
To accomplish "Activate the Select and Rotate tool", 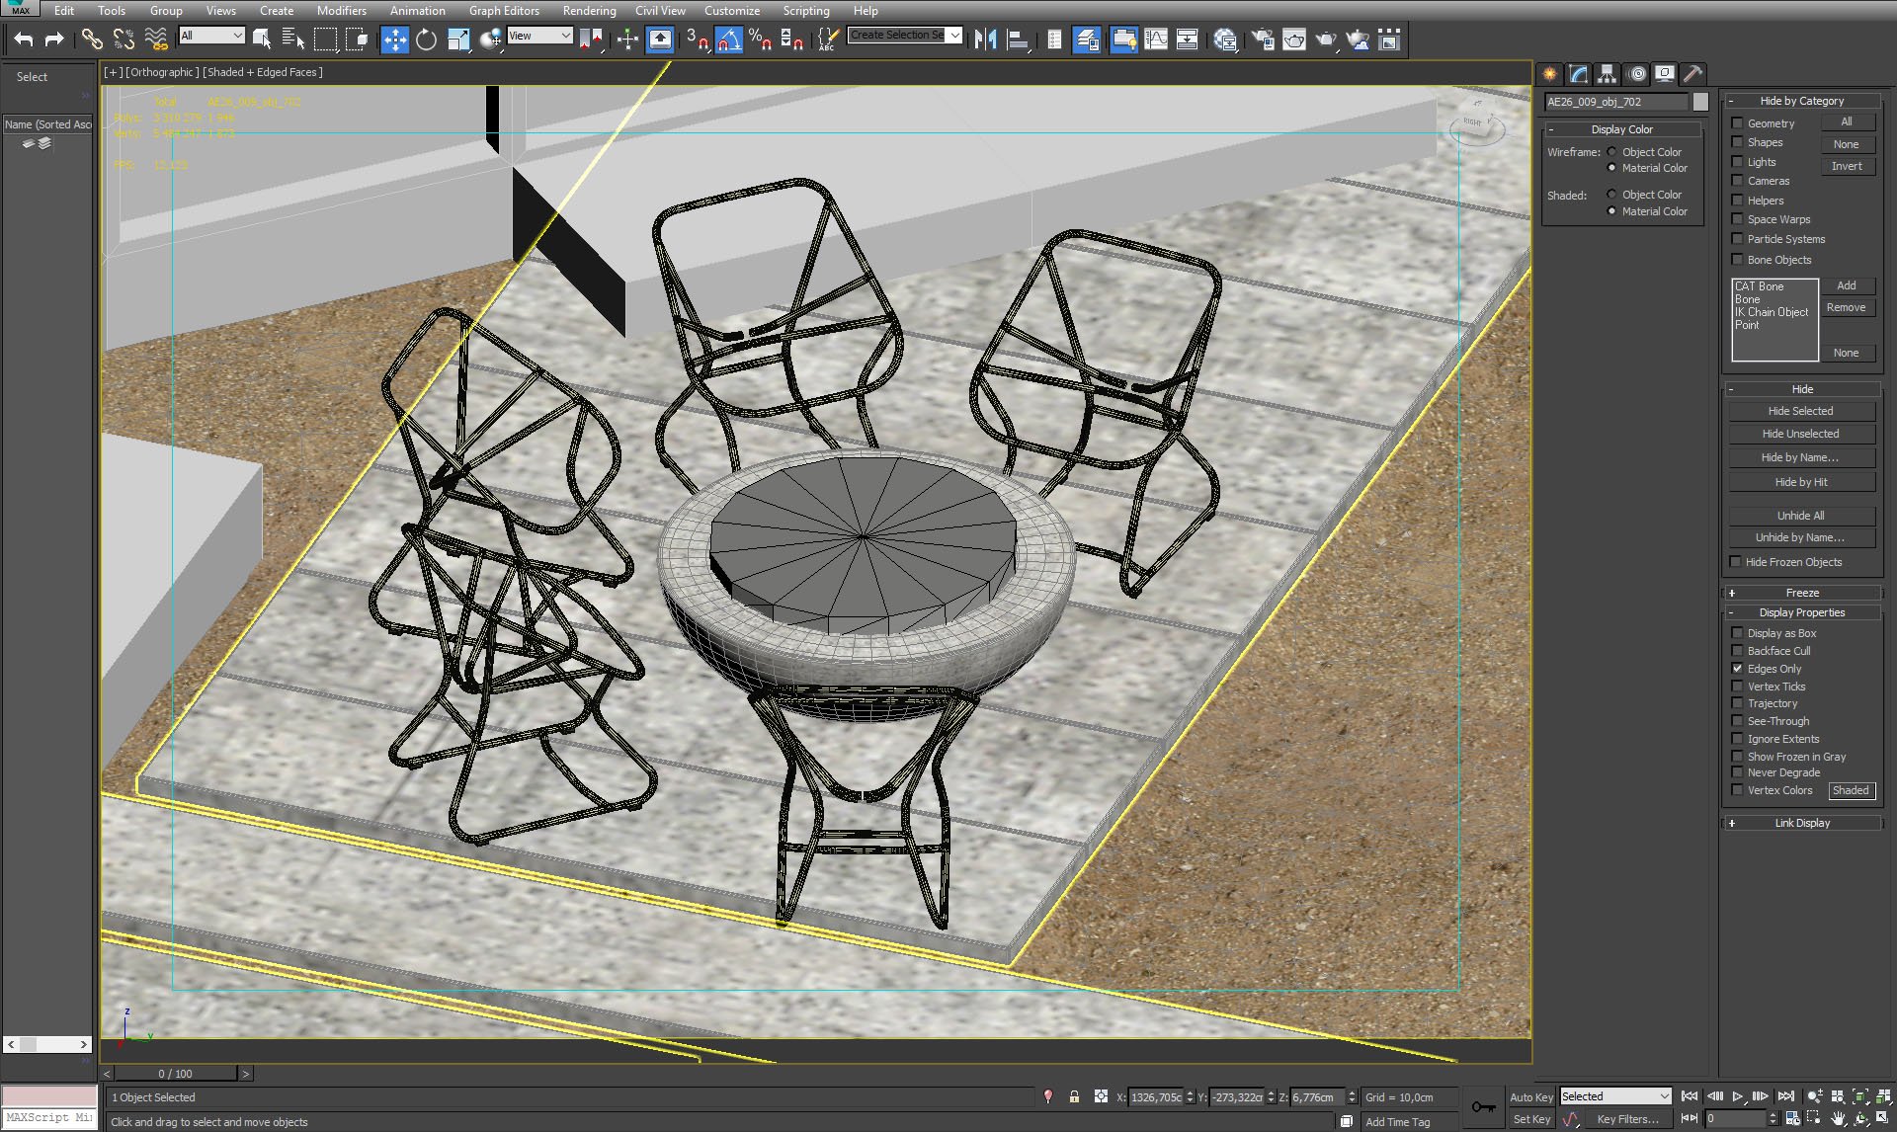I will [426, 39].
